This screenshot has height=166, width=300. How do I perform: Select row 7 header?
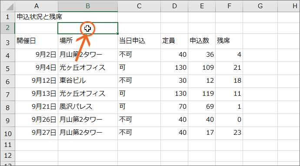[8, 94]
